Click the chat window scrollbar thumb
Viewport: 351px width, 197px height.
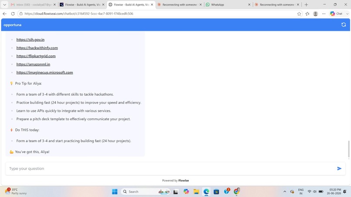(348, 149)
